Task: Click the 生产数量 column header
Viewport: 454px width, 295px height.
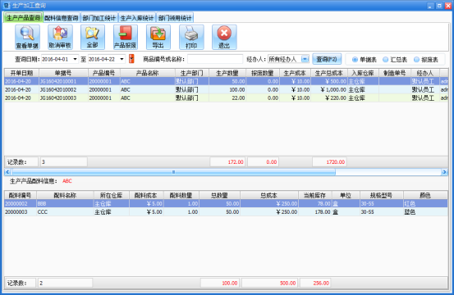Action: (227, 73)
